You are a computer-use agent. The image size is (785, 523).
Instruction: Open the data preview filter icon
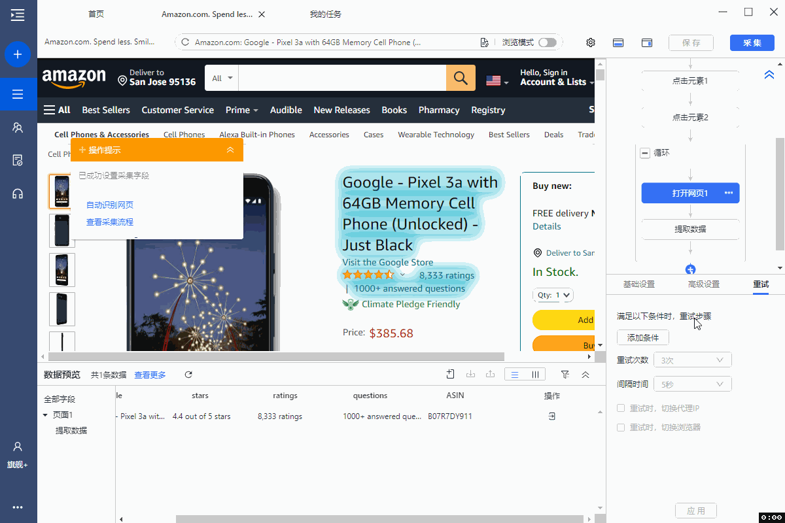(x=565, y=375)
